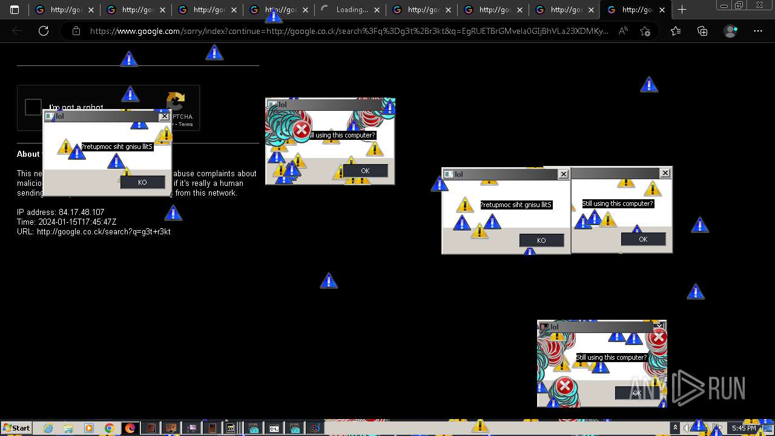This screenshot has height=436, width=775.
Task: Click the URL http://google.co.ck/search text
Action: pos(94,231)
